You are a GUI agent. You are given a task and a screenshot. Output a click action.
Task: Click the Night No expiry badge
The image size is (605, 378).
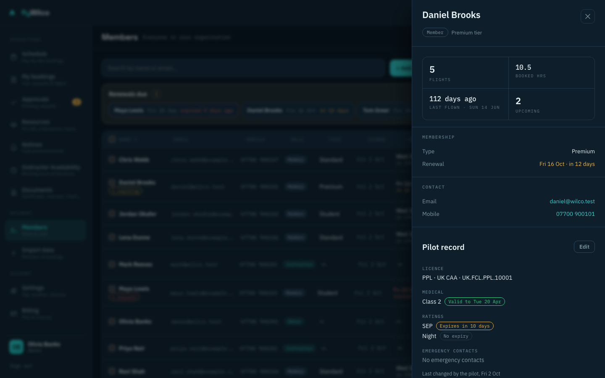pyautogui.click(x=455, y=336)
